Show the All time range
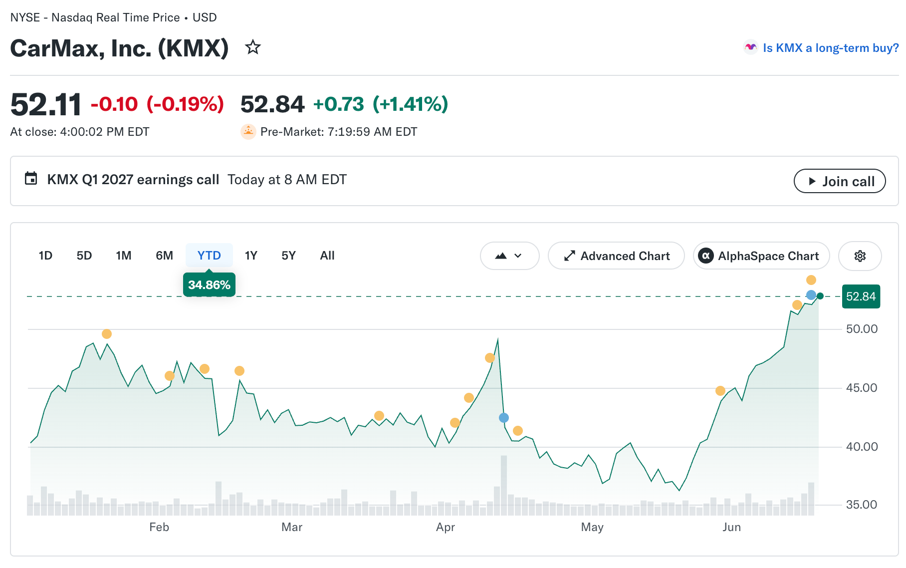This screenshot has width=906, height=568. [x=327, y=256]
